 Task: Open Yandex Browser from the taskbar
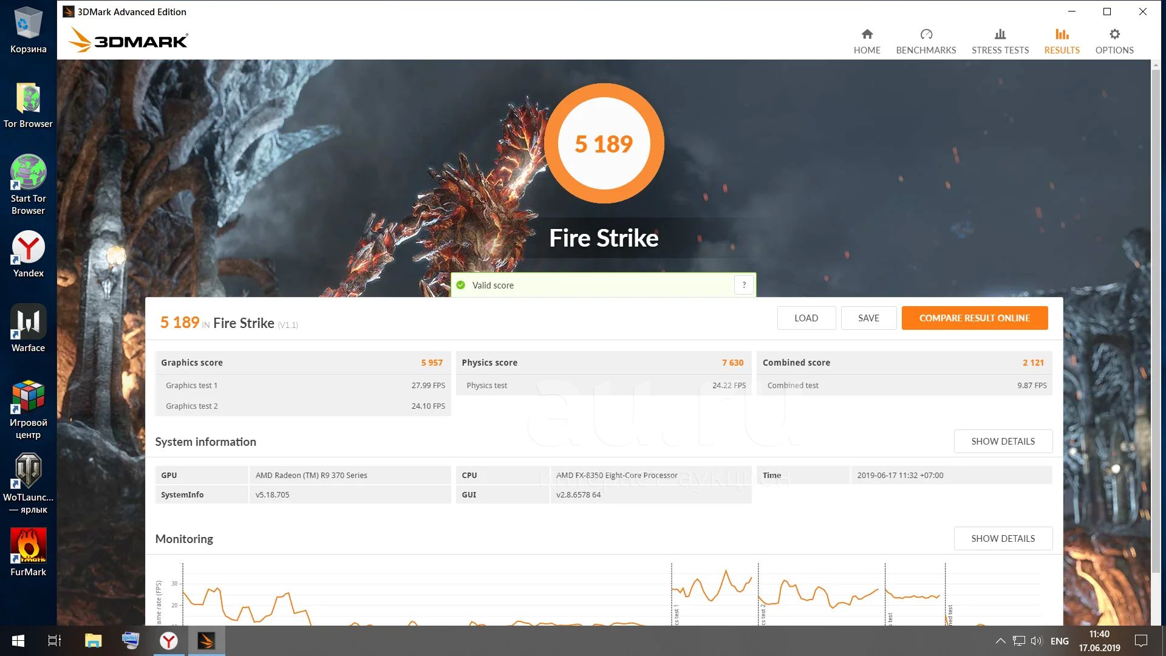169,641
